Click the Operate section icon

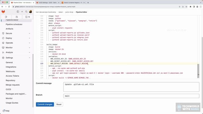pos(3,43)
